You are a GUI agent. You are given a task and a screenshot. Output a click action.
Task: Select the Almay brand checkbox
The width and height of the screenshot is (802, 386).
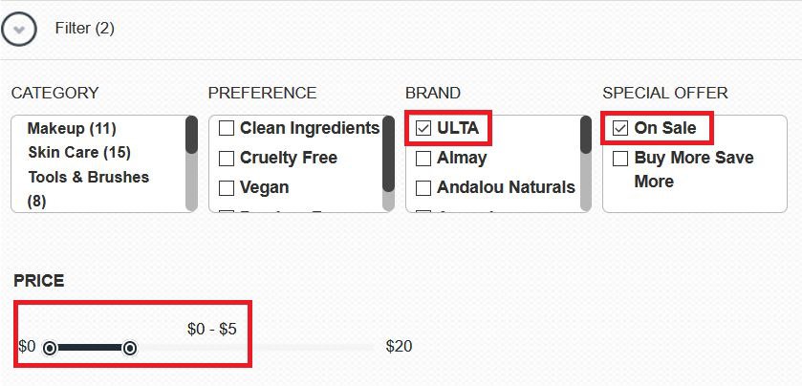click(x=423, y=158)
